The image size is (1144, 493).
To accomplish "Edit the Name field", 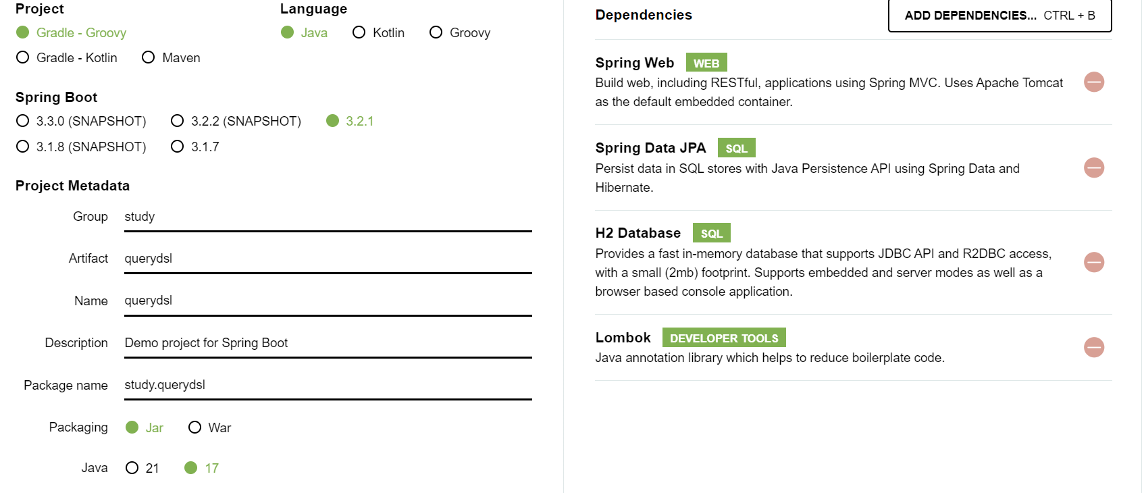I will pos(328,301).
